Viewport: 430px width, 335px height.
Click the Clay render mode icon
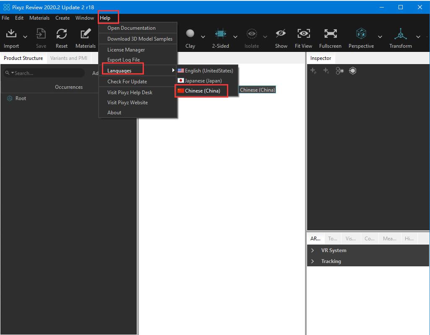coord(190,34)
